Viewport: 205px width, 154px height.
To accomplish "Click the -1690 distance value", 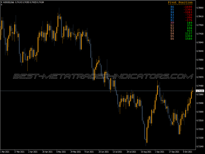I will pos(188,7).
